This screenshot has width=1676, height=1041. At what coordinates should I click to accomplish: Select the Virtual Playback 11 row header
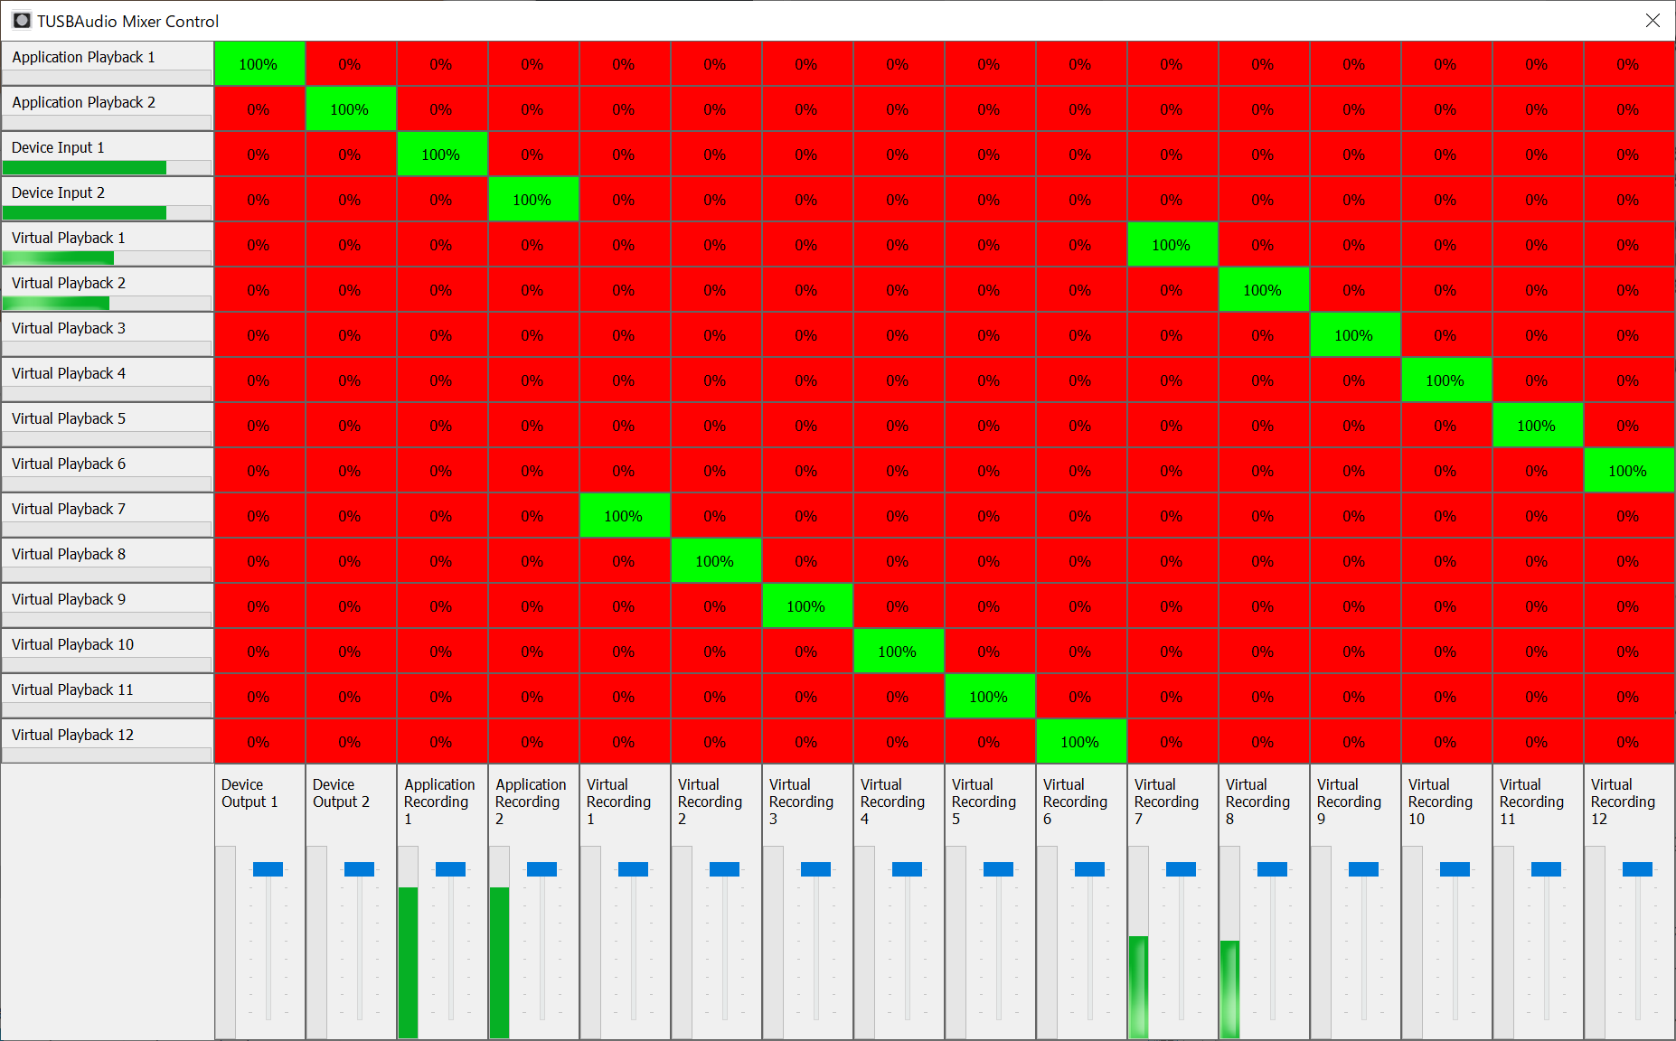tap(107, 696)
